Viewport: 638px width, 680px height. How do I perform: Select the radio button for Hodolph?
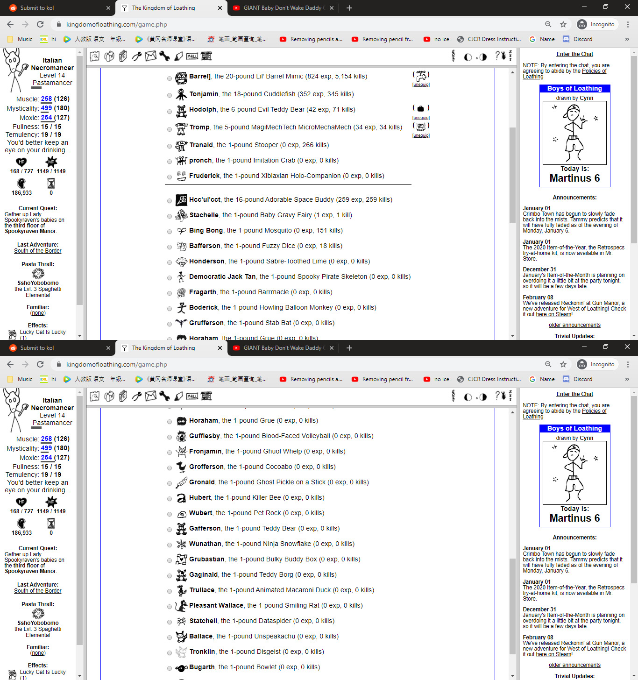170,111
